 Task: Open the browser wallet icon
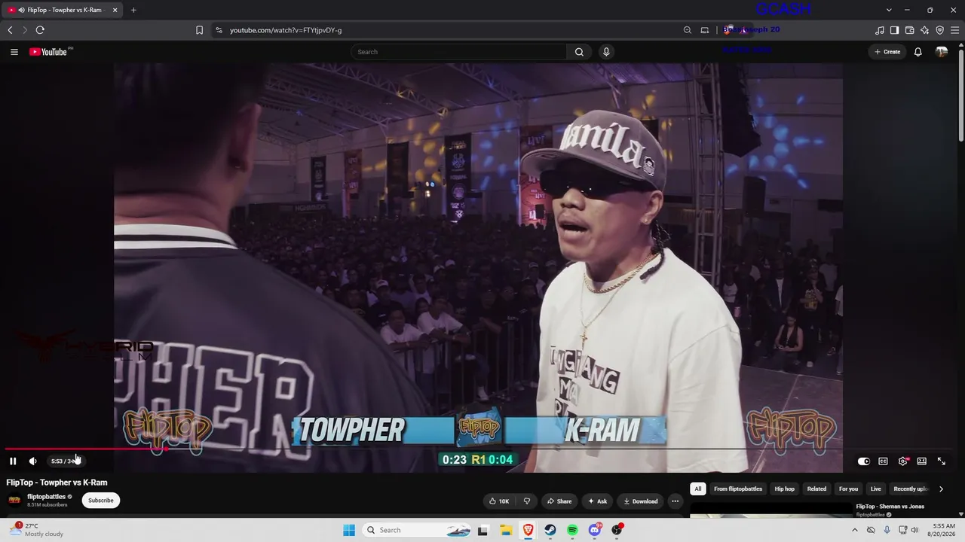coord(909,30)
